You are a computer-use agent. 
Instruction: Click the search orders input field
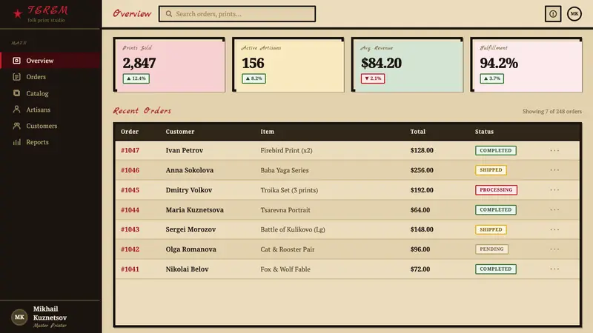[x=237, y=14]
